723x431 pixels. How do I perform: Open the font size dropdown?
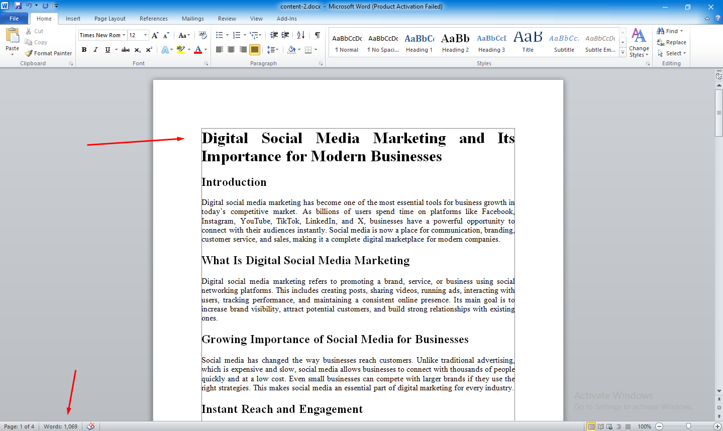pos(146,35)
